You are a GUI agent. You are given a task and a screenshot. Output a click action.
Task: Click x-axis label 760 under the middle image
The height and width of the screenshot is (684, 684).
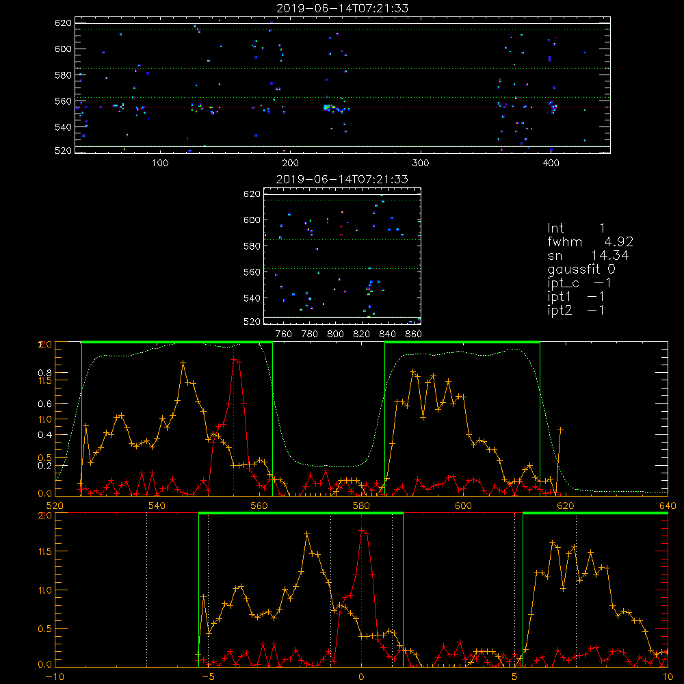coord(284,334)
